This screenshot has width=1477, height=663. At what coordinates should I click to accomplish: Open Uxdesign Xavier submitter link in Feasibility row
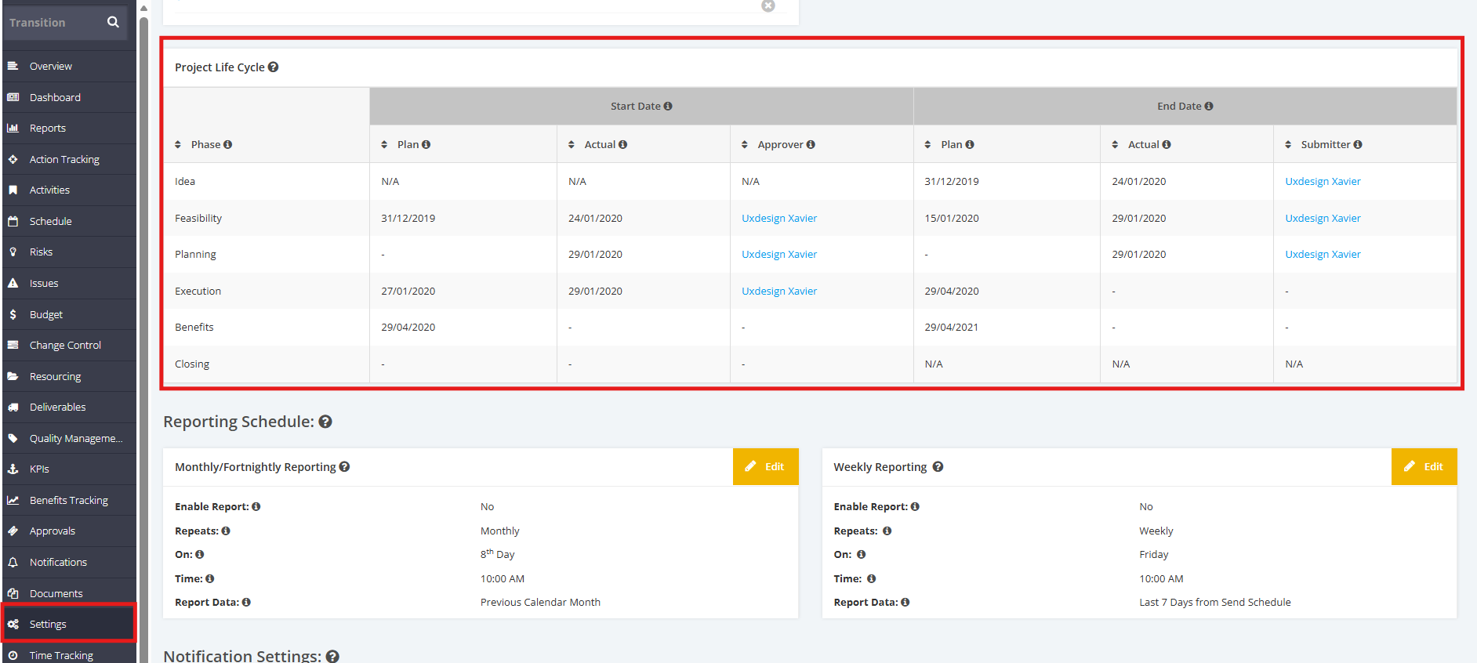1323,219
